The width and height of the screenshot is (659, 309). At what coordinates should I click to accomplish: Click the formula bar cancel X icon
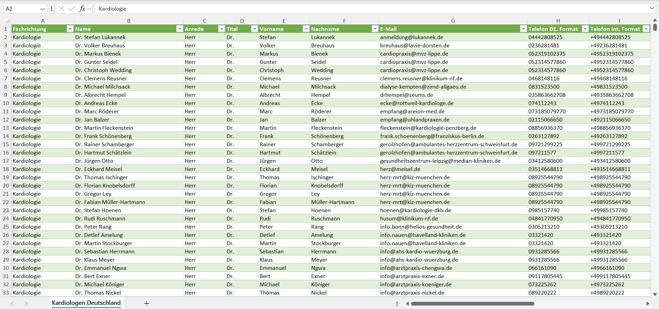pyautogui.click(x=61, y=9)
